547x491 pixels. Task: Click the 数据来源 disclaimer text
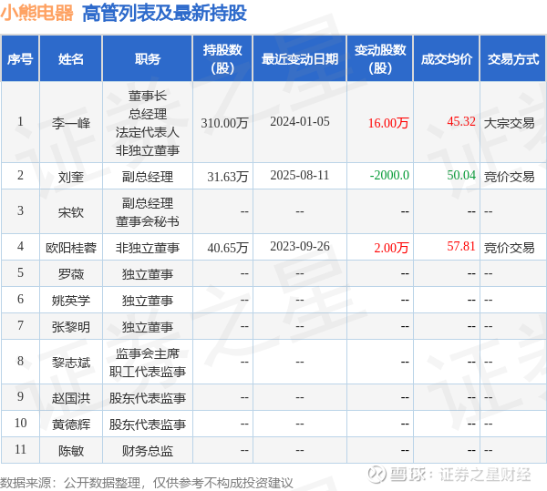[x=147, y=483]
